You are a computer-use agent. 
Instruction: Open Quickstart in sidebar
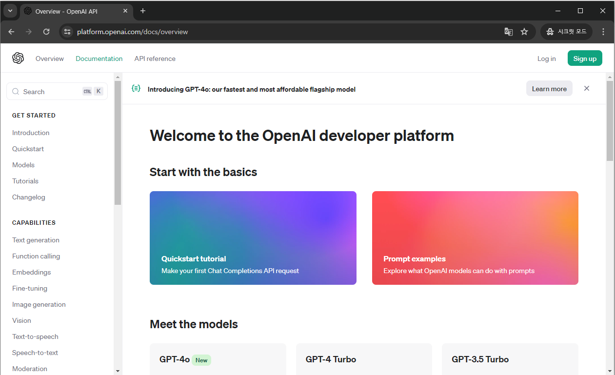point(28,149)
